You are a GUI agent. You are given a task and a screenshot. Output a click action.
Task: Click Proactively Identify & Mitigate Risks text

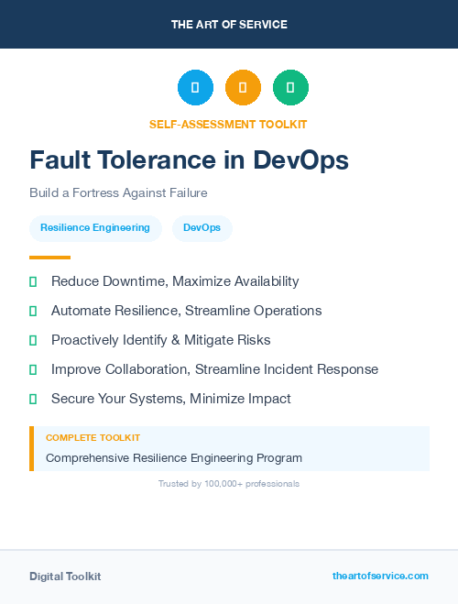click(161, 340)
